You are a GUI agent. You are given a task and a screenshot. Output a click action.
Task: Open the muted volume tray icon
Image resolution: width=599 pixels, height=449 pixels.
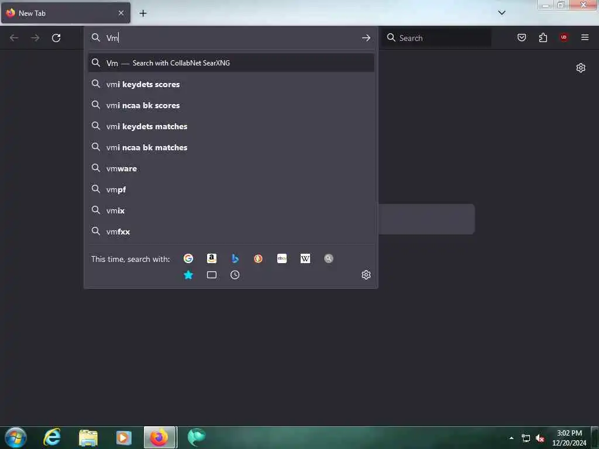coord(540,438)
